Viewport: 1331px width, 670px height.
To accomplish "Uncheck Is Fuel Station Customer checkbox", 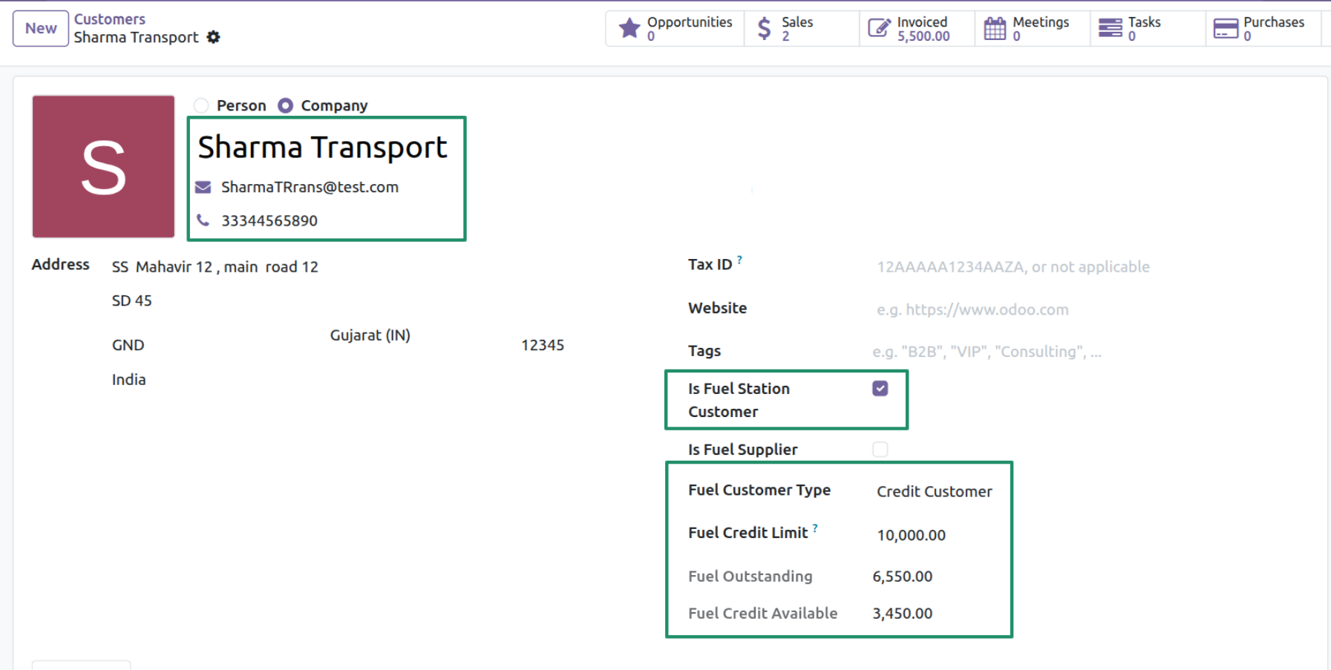I will pos(880,388).
